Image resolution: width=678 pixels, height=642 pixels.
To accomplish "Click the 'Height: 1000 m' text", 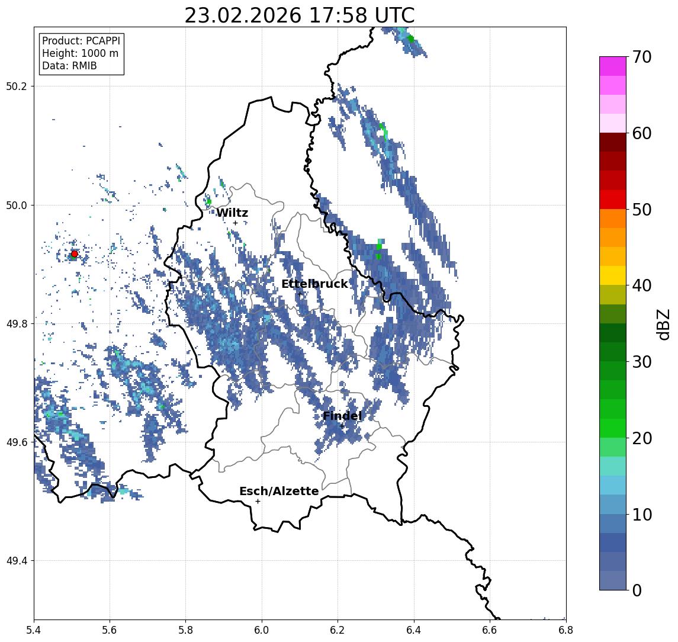I will pyautogui.click(x=80, y=53).
